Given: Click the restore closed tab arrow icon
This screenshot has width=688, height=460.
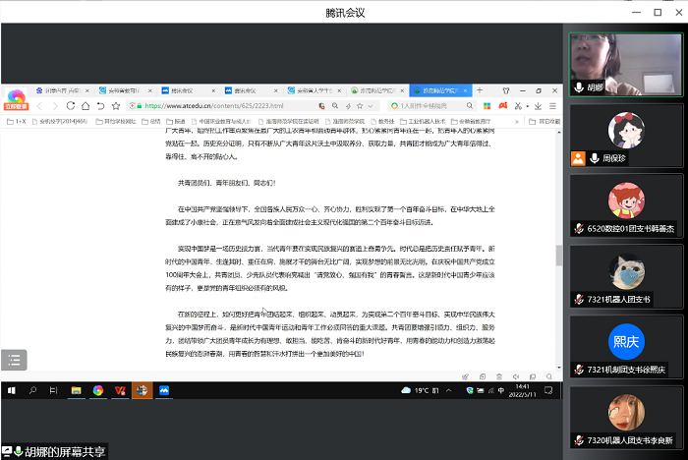Looking at the screenshot, I should (100, 106).
